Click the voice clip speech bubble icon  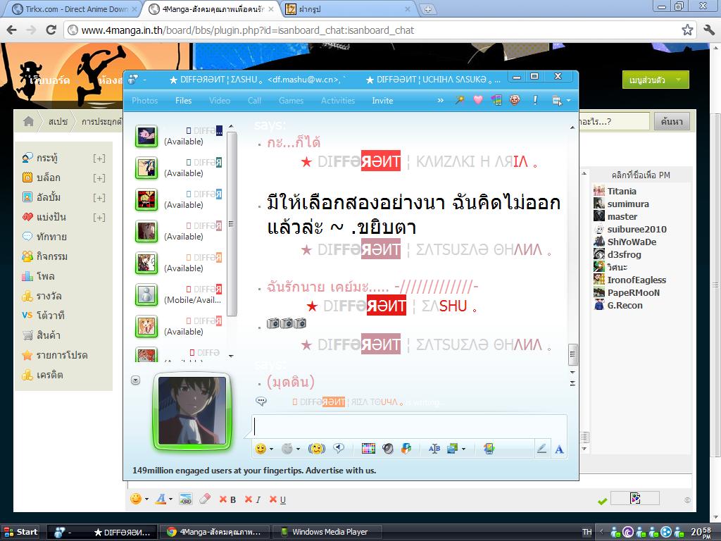click(x=339, y=449)
